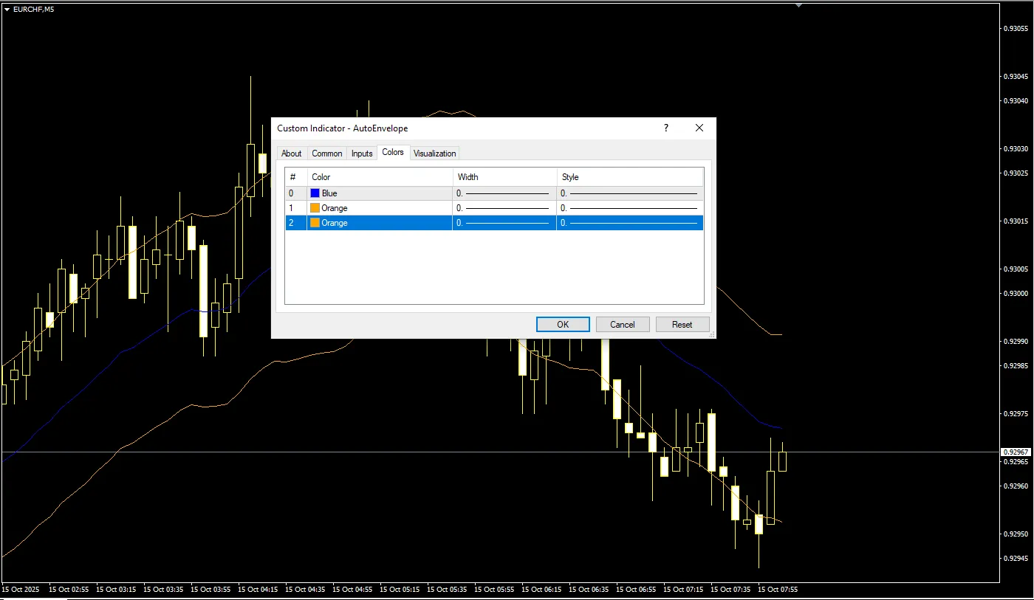Click the Orange swatch in highlighted row 2
The width and height of the screenshot is (1034, 600).
(x=315, y=223)
